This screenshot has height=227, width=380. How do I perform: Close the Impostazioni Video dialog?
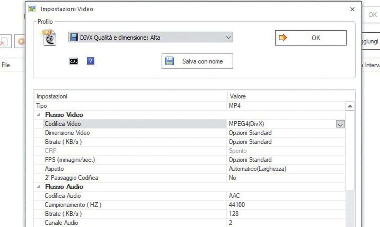[x=352, y=9]
